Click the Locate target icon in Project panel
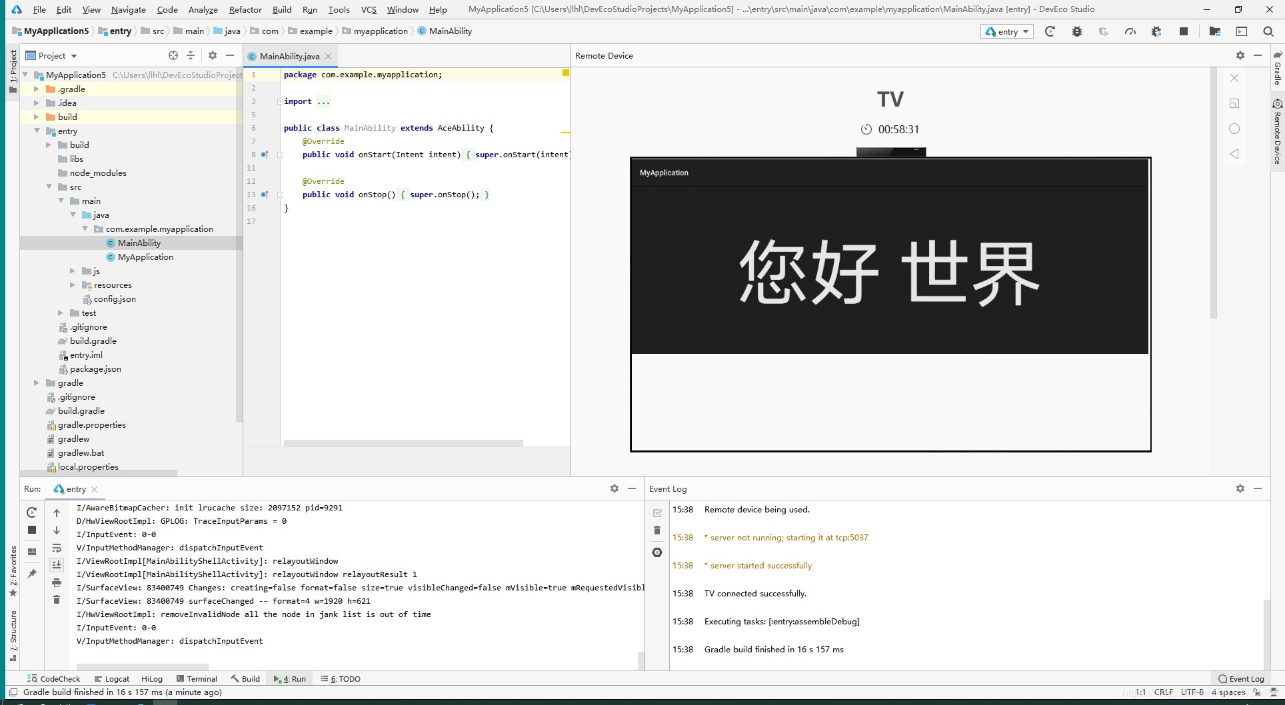This screenshot has width=1285, height=705. [173, 55]
